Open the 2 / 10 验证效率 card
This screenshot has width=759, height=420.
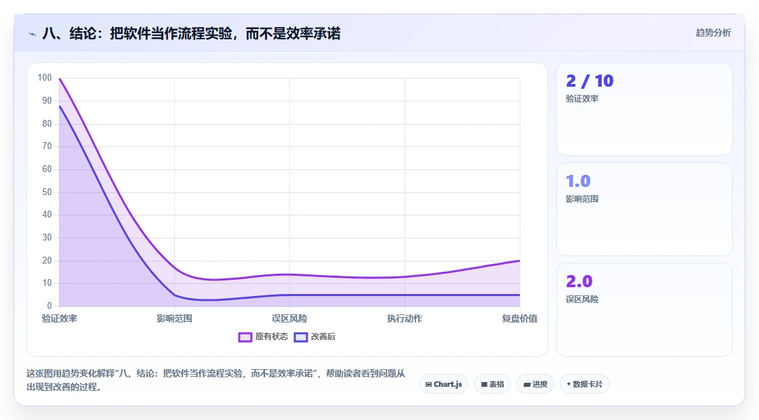click(x=644, y=109)
